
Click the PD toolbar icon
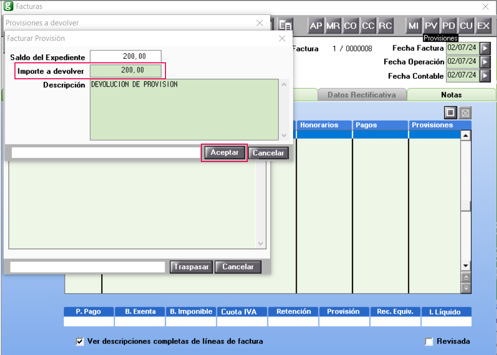(449, 25)
